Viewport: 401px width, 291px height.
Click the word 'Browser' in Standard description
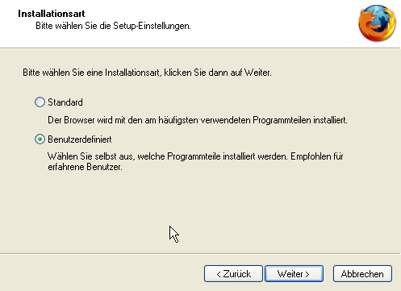[x=79, y=120]
